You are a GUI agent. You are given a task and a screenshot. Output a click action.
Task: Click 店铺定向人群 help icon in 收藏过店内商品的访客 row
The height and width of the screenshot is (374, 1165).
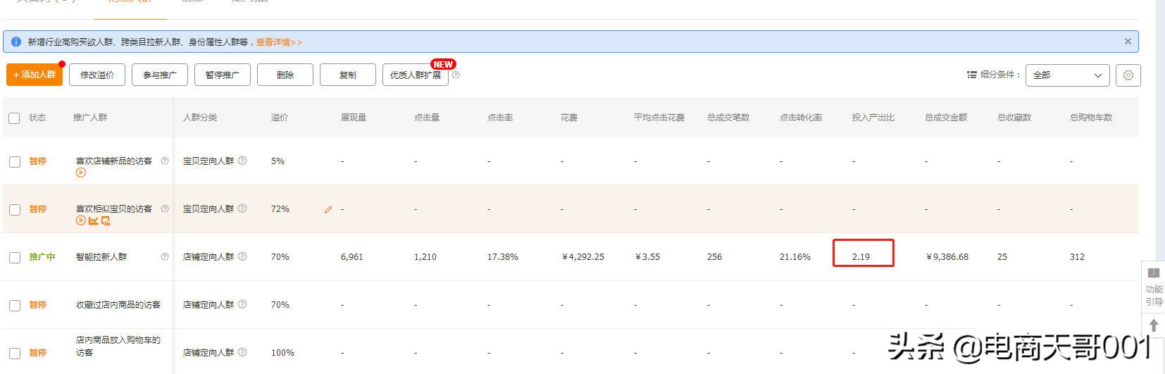tap(242, 304)
